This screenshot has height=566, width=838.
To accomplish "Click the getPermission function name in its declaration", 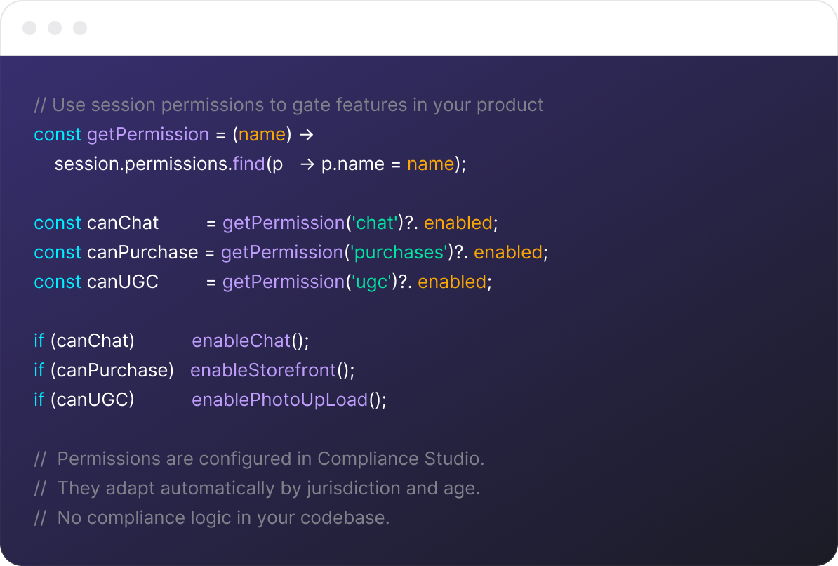I will [x=148, y=134].
